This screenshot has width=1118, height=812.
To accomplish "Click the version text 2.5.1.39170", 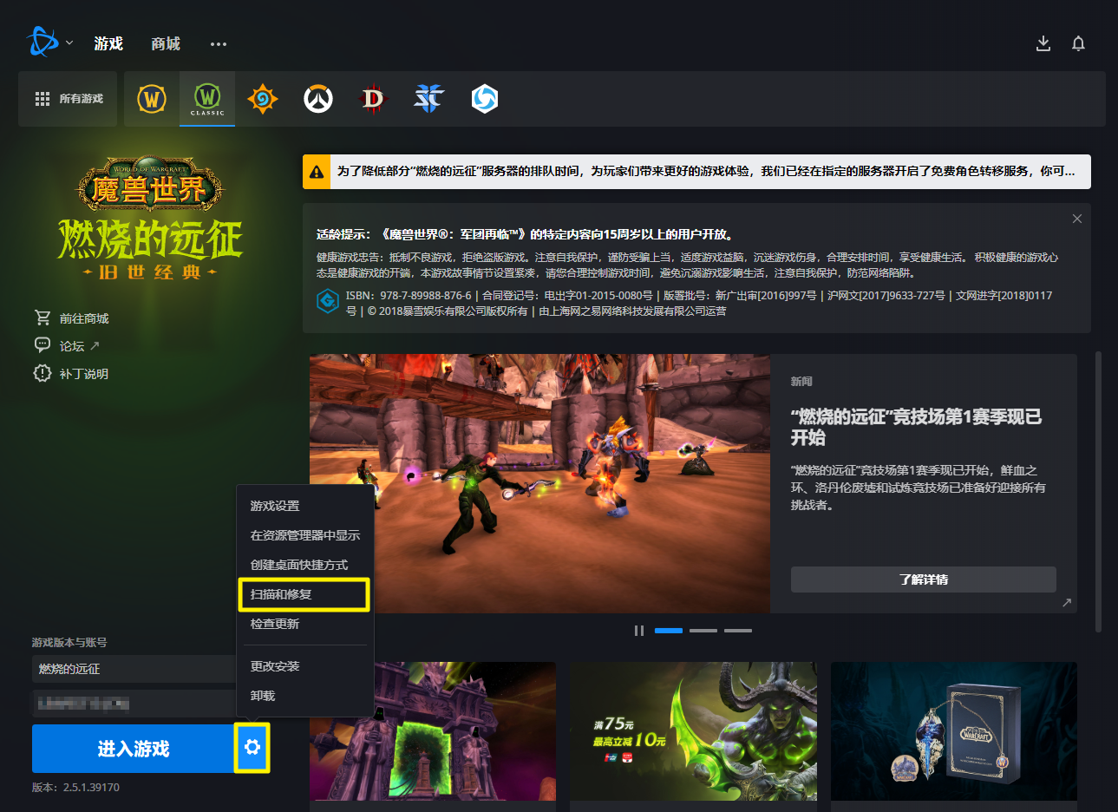I will tap(91, 788).
